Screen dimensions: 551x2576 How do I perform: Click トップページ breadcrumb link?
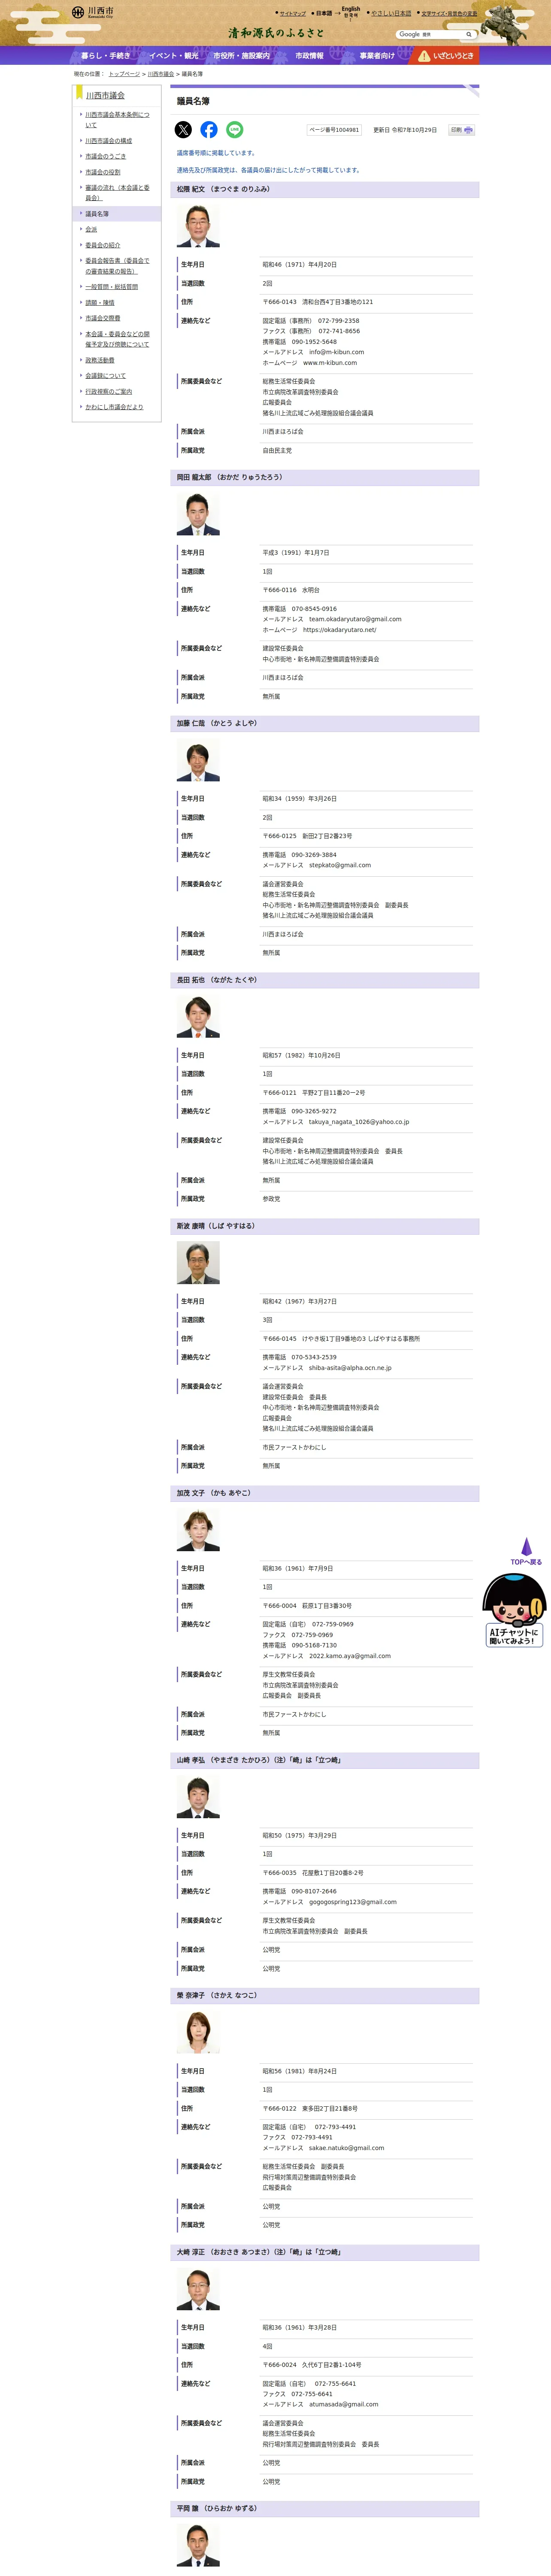coord(124,74)
